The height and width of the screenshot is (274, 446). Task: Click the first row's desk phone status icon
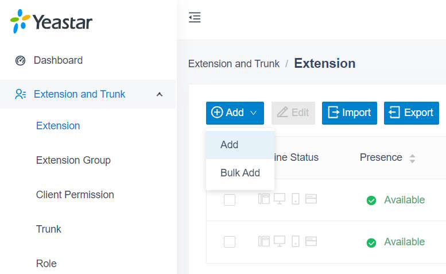tap(264, 199)
